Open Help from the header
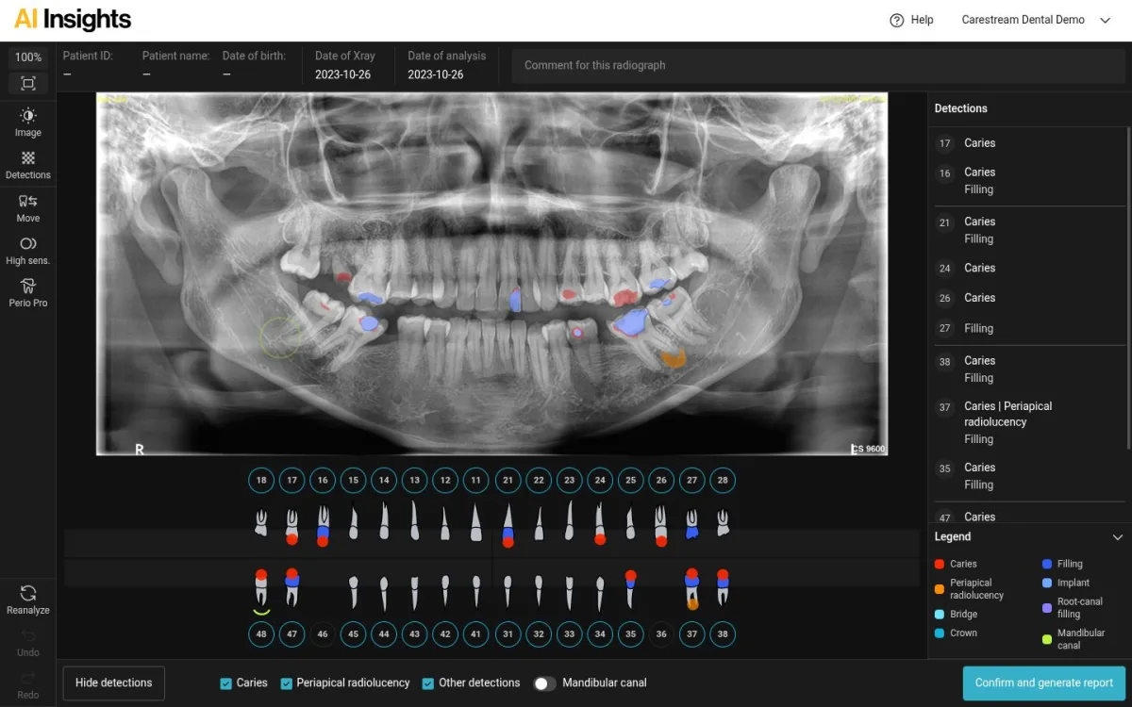The height and width of the screenshot is (707, 1132). 911,20
